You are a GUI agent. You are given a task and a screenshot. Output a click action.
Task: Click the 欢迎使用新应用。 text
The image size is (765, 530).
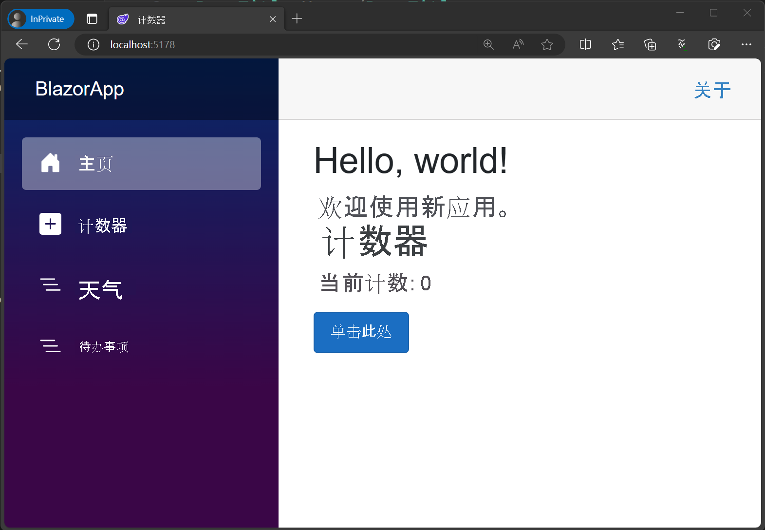pos(413,207)
